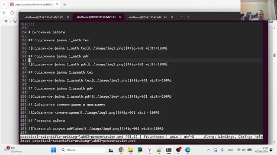Click the muted volume tray icon
The image size is (277, 155).
click(x=244, y=150)
